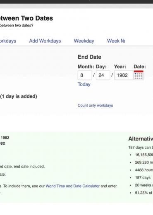Click the Month: label
Image resolution: width=153 pixels, height=215 pixels.
click(86, 67)
